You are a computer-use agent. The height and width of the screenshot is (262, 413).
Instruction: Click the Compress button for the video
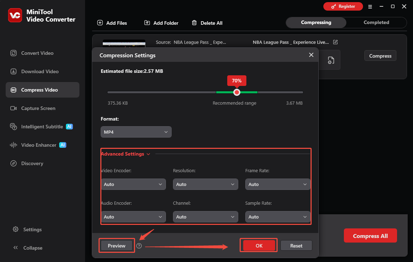tap(380, 56)
